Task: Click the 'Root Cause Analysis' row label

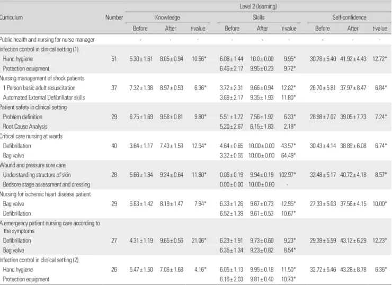Action: [x=25, y=127]
